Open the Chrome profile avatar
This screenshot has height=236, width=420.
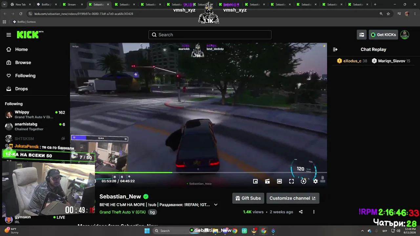pyautogui.click(x=407, y=14)
